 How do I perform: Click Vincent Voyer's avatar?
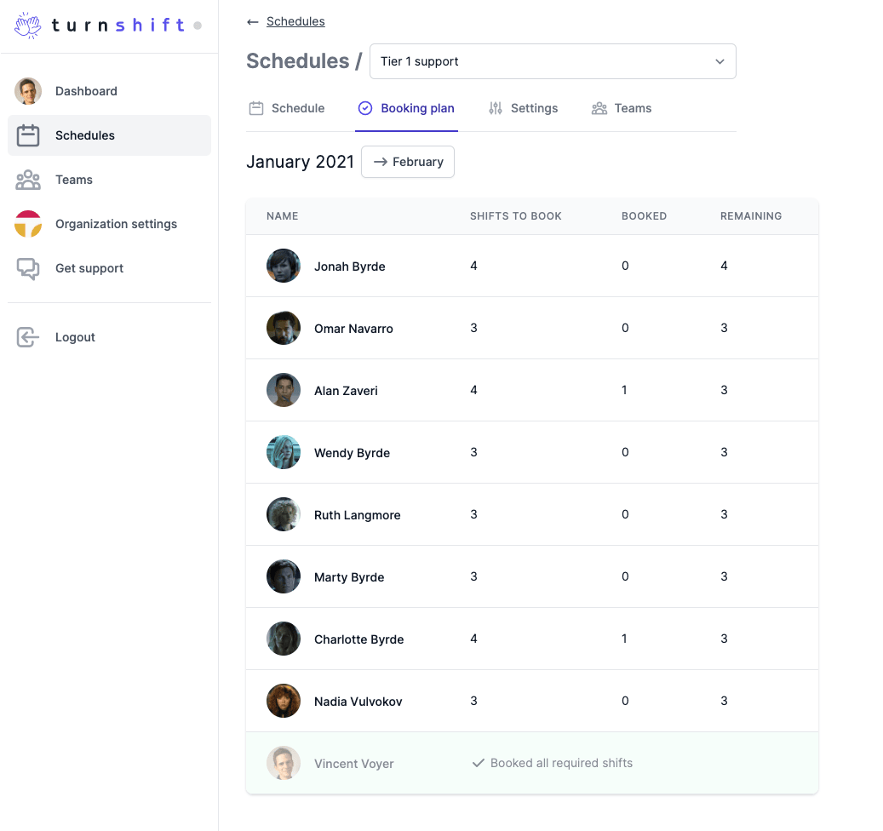pos(284,764)
